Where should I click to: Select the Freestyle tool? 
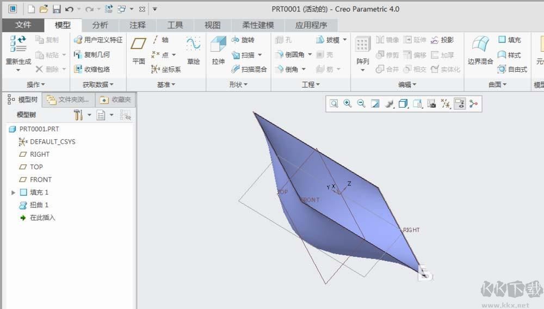[x=512, y=69]
